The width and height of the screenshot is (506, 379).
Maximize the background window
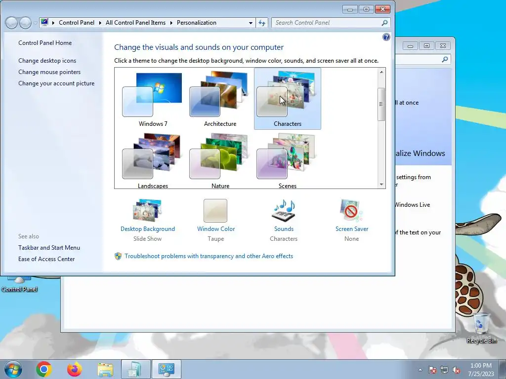[x=426, y=46]
